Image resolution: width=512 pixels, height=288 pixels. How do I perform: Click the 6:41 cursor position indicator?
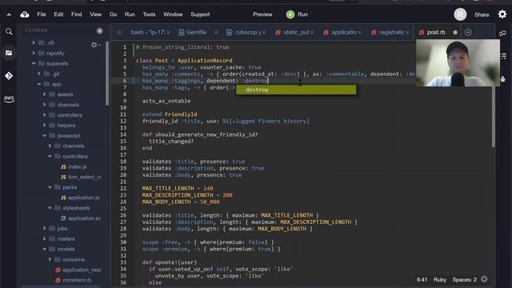(422, 279)
